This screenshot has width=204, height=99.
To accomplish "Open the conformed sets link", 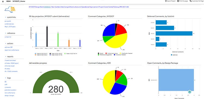I will (x=9, y=24).
